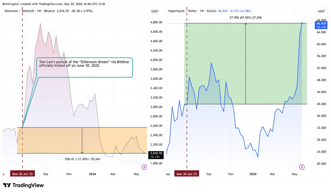Click the Nov label on the Ethereum time axis

pos(69,174)
